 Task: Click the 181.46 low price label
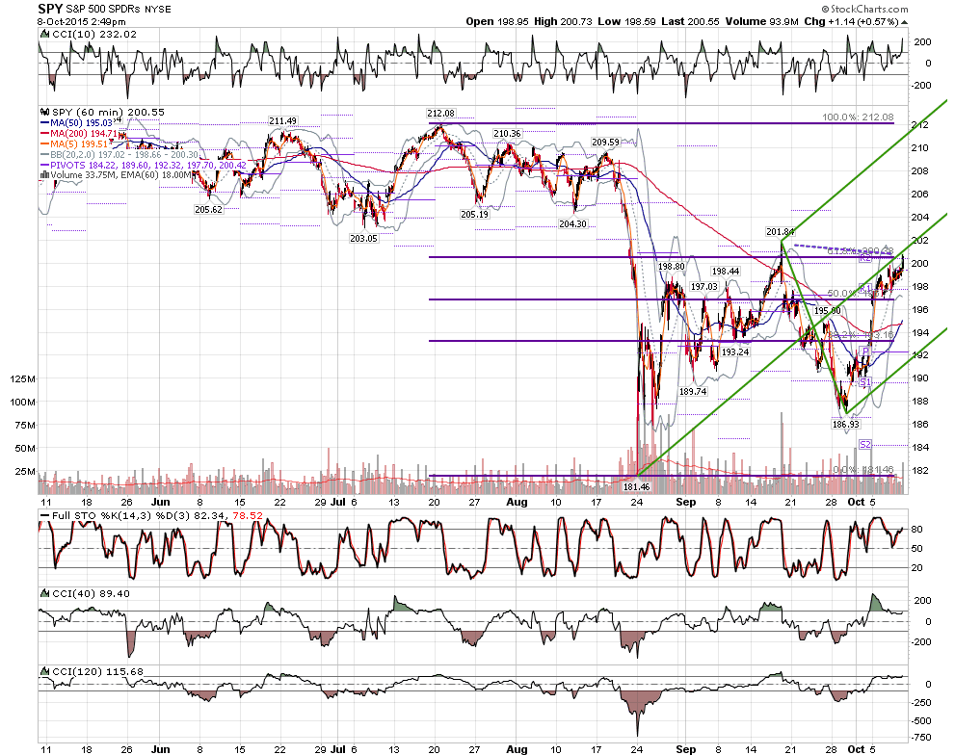point(636,487)
